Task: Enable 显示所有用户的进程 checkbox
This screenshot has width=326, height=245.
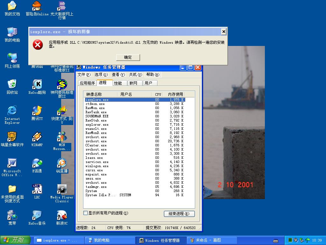Action: 85,213
